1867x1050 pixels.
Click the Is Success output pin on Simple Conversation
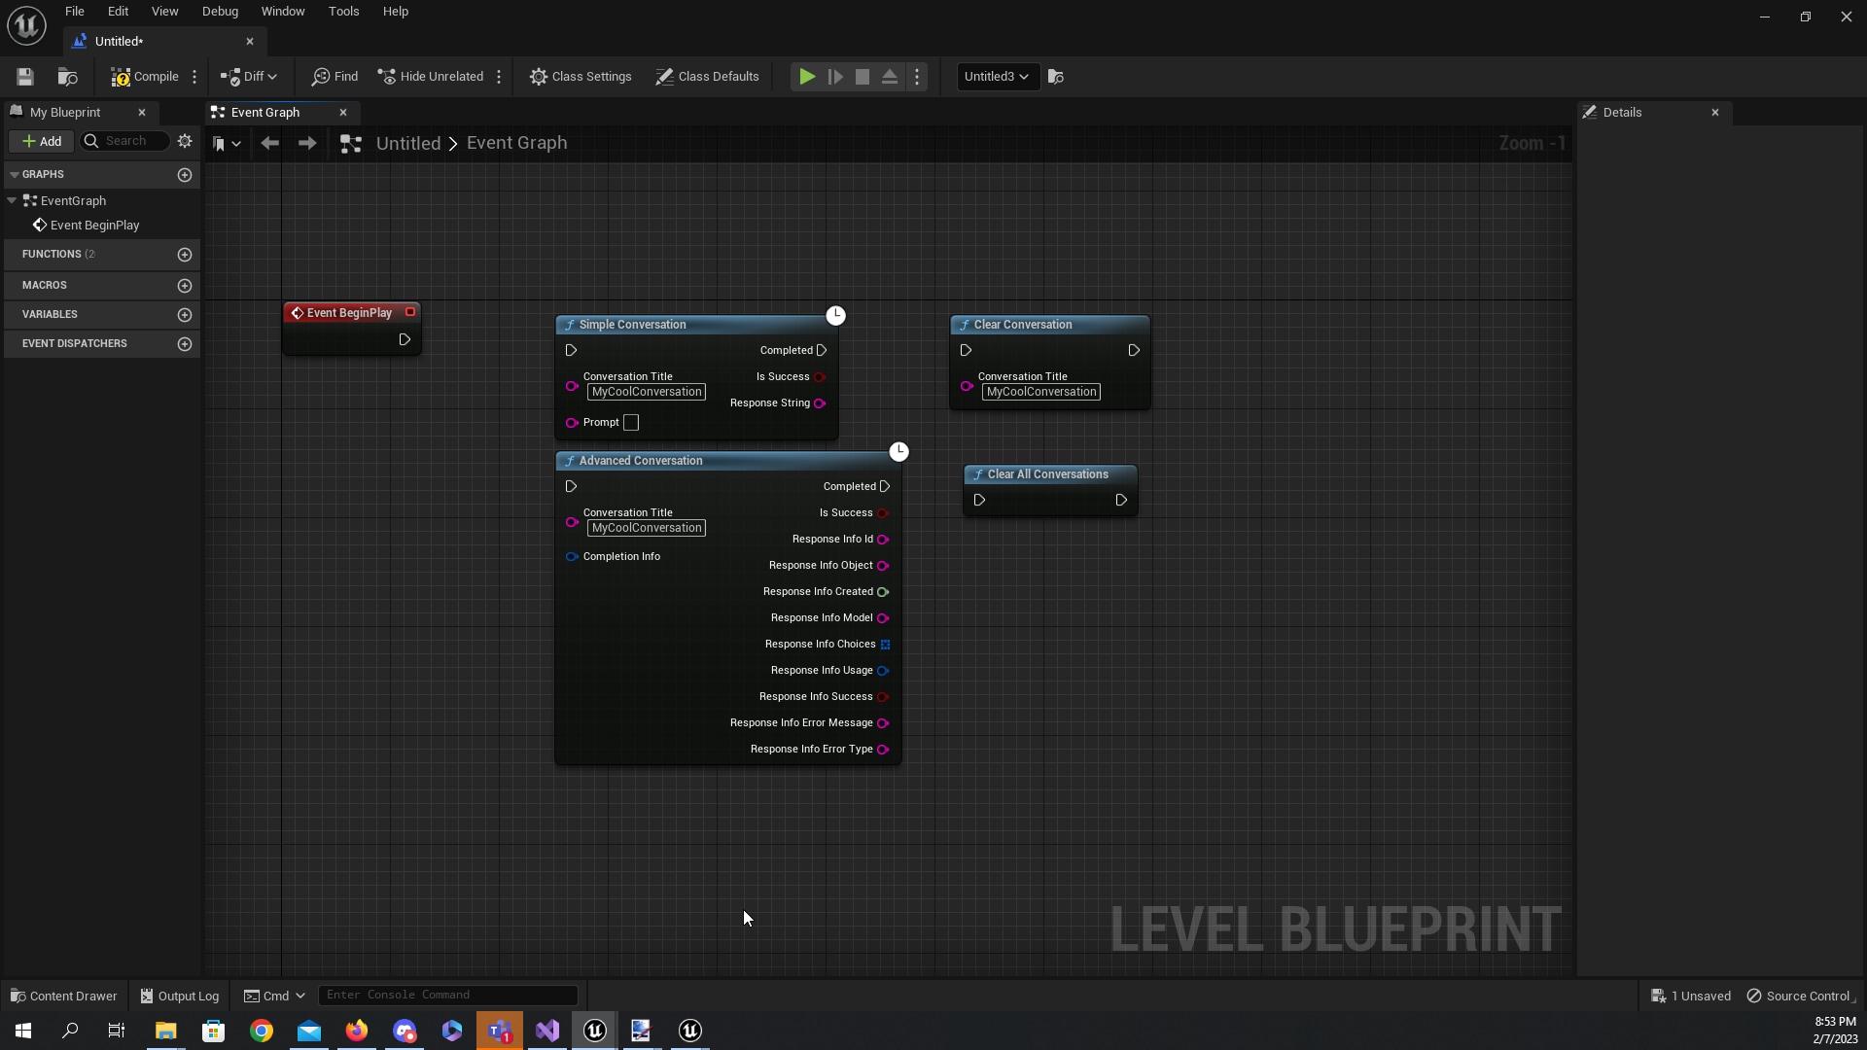(x=820, y=377)
